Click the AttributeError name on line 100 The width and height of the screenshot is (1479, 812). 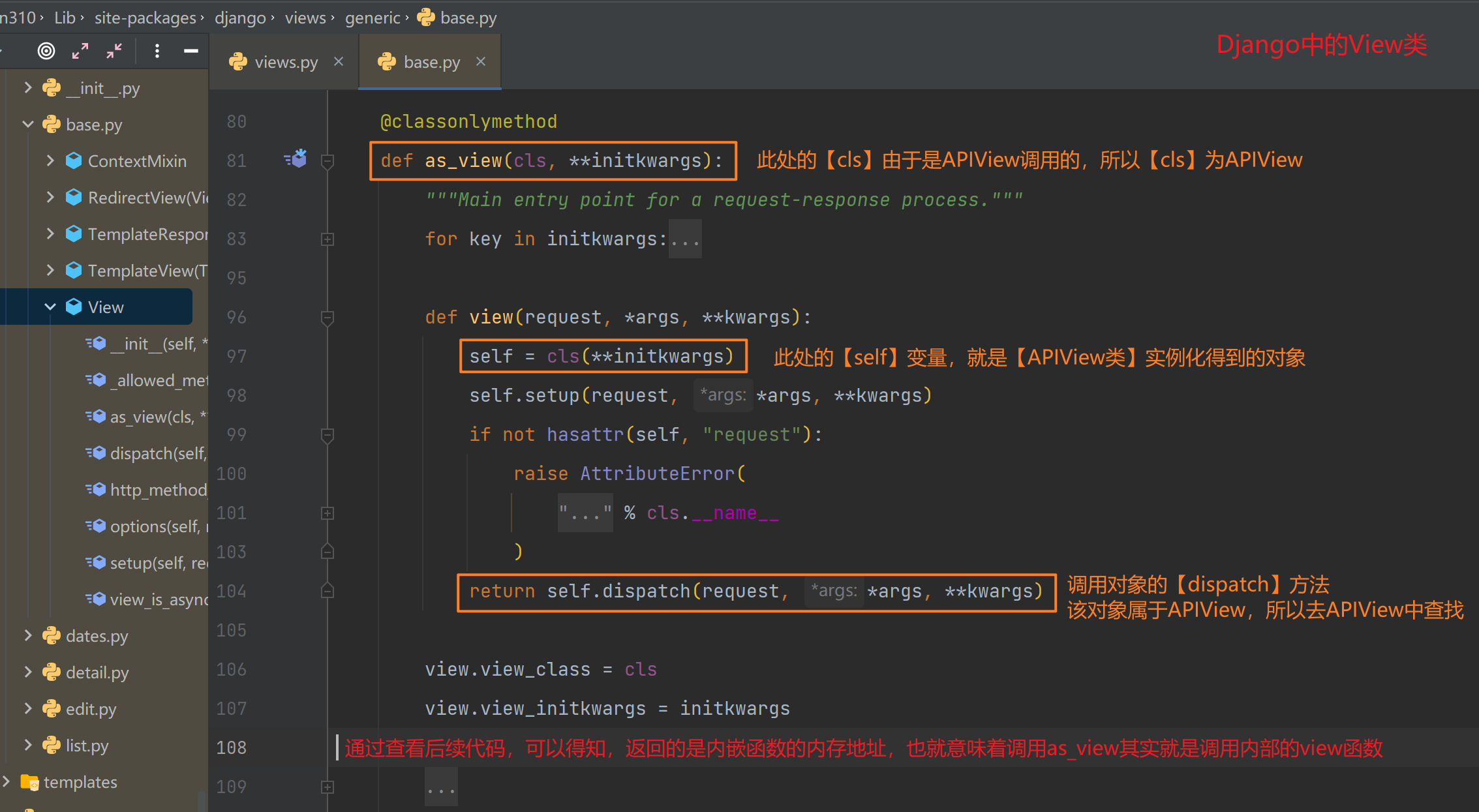(x=658, y=474)
